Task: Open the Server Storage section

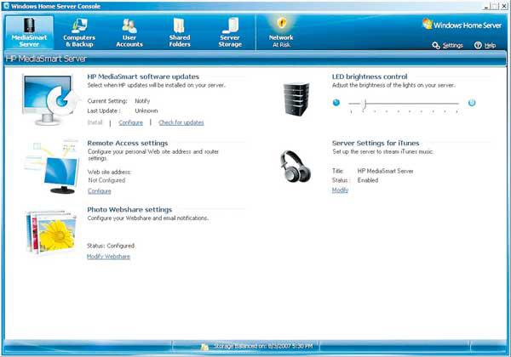Action: coord(230,31)
